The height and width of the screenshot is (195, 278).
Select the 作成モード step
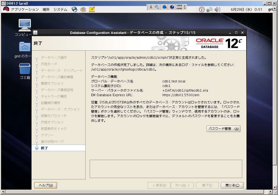pos(49,64)
